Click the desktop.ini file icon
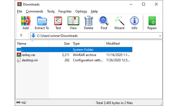Viewport: 178px width, 106px height. click(19, 60)
